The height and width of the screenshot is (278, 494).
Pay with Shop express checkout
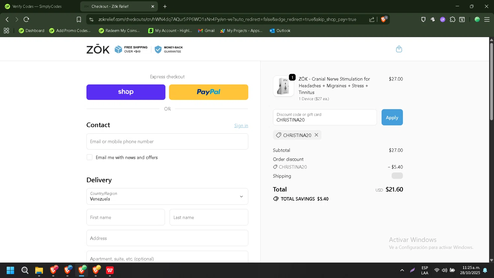(x=126, y=92)
